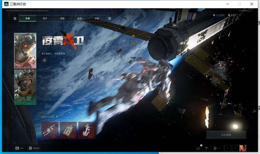Open the 表情 emotes tab
260x154 pixels.
(62, 18)
